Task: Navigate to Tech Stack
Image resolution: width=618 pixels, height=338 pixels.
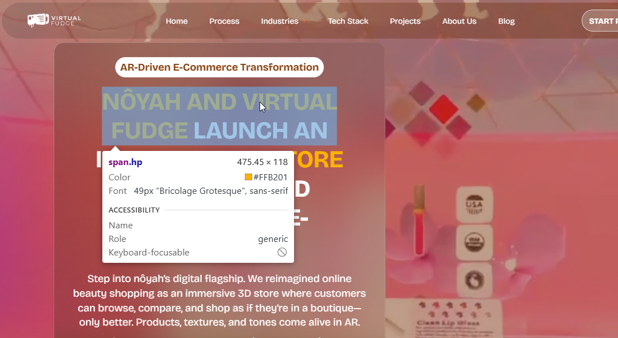Action: pos(348,21)
